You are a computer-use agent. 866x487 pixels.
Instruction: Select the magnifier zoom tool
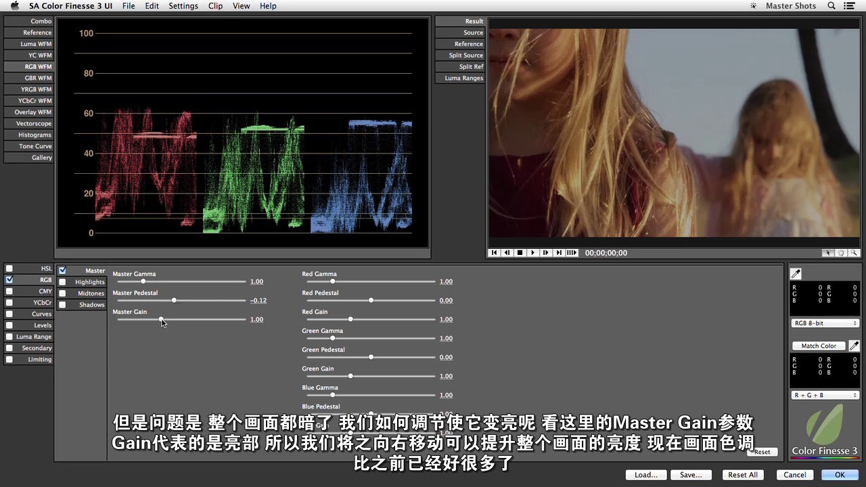tap(854, 253)
